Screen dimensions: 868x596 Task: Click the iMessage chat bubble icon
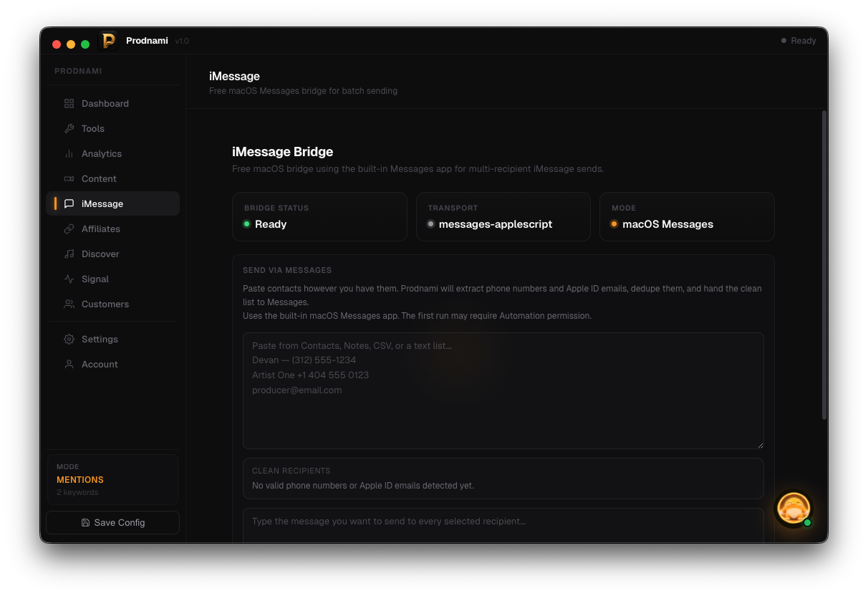coord(69,204)
